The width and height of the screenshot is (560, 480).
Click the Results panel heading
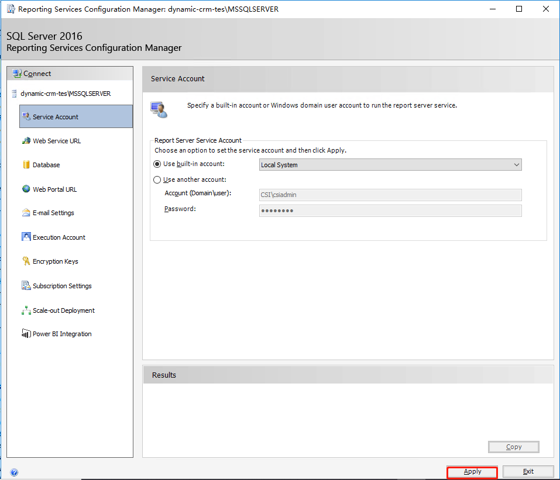(x=164, y=375)
